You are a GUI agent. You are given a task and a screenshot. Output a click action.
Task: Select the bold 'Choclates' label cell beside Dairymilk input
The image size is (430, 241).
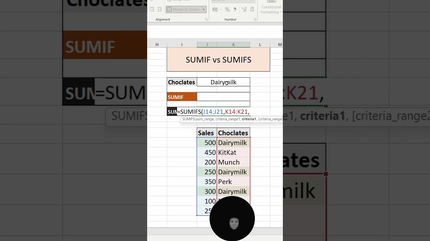click(182, 82)
